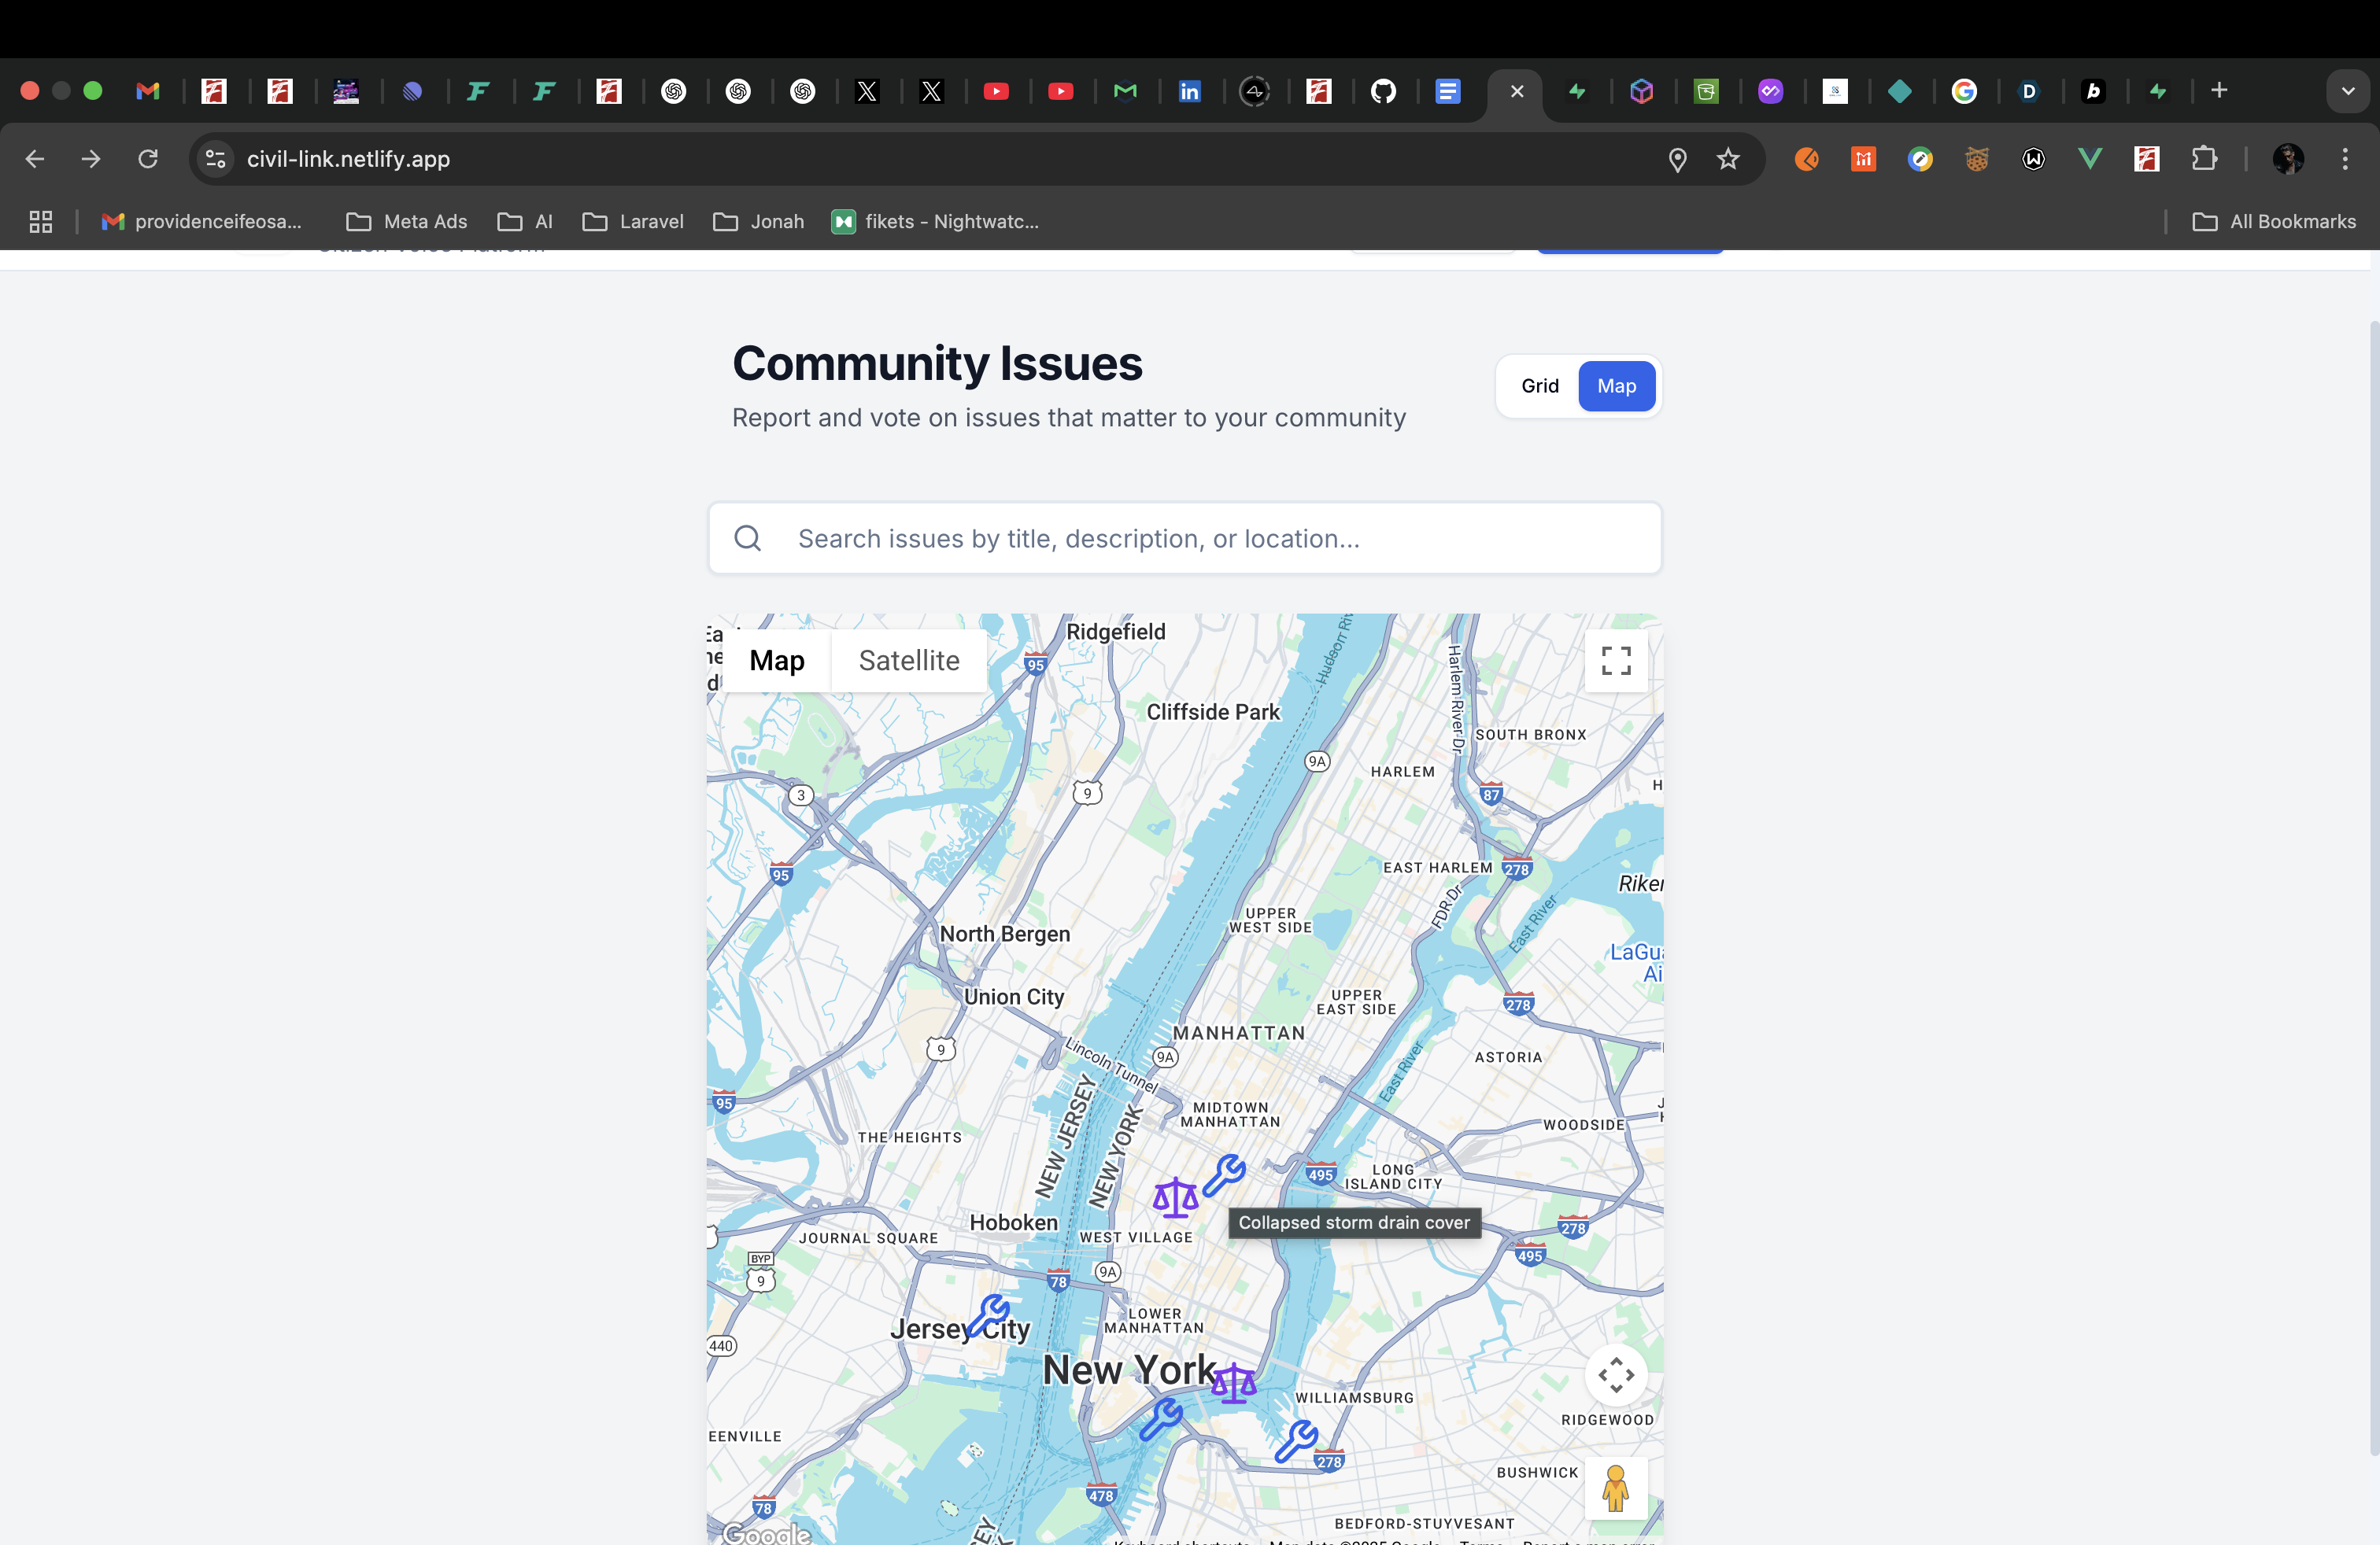Switch the map to Satellite imagery
Screen dimensions: 2380x1545
(908, 661)
